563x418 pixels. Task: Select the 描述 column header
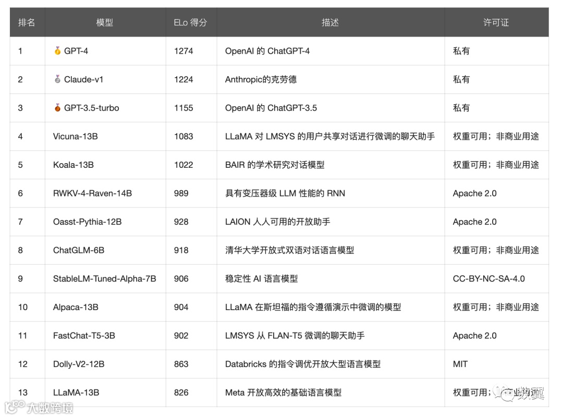click(330, 22)
